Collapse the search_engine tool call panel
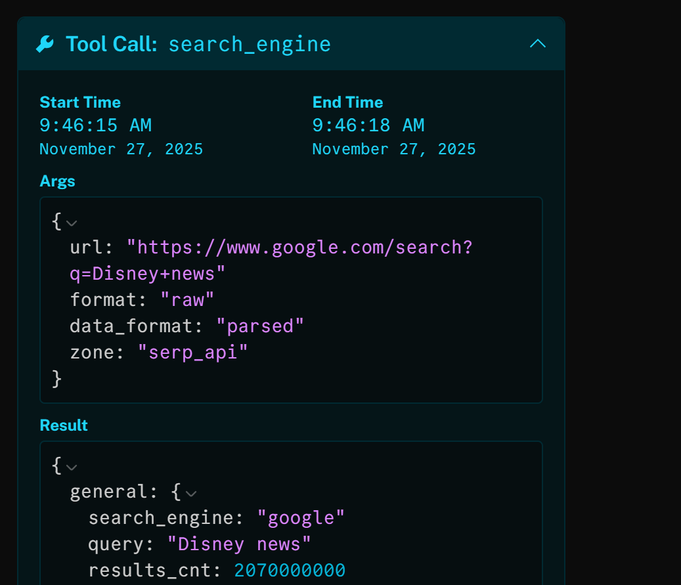681x585 pixels. pos(538,43)
